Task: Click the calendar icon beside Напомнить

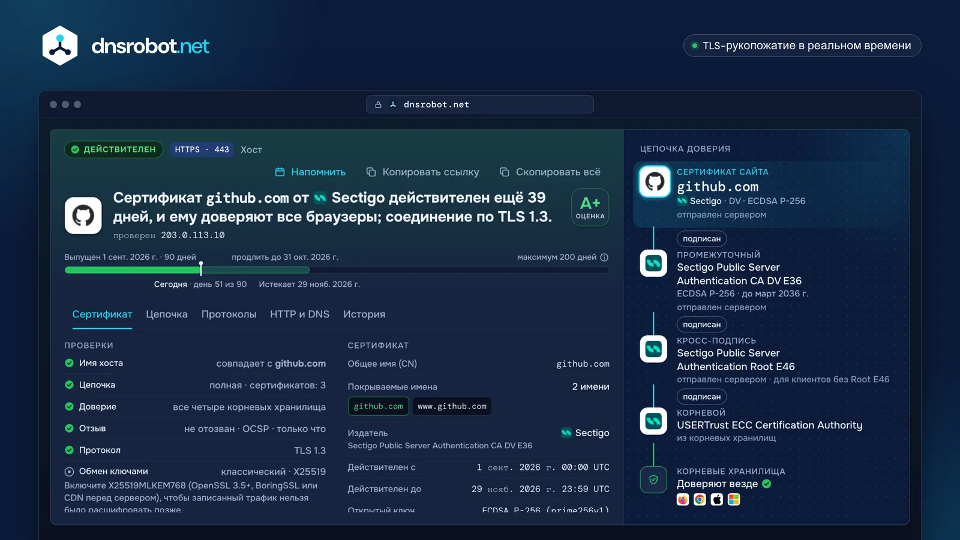Action: [280, 172]
